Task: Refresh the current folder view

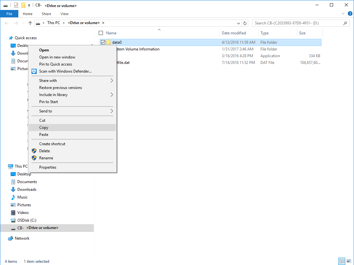Action: click(x=245, y=23)
